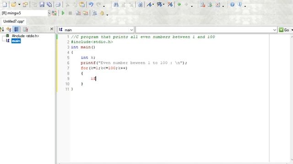The width and height of the screenshot is (293, 164).
Task: Click the close-document icon with red X
Action: click(218, 5)
